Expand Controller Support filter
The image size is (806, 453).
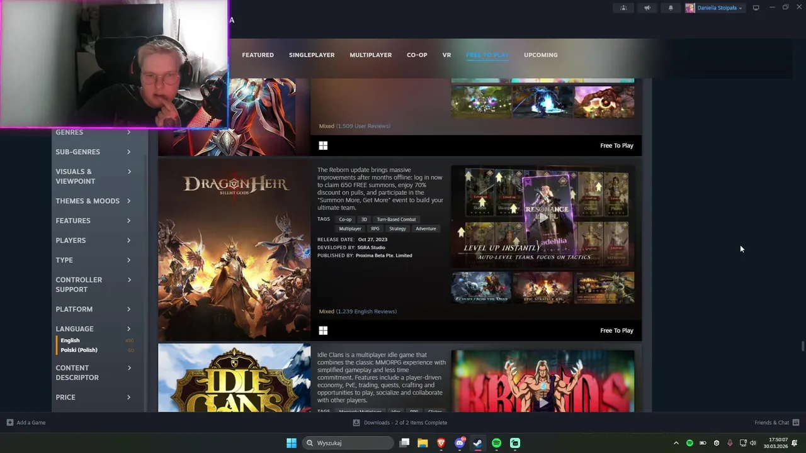93,284
